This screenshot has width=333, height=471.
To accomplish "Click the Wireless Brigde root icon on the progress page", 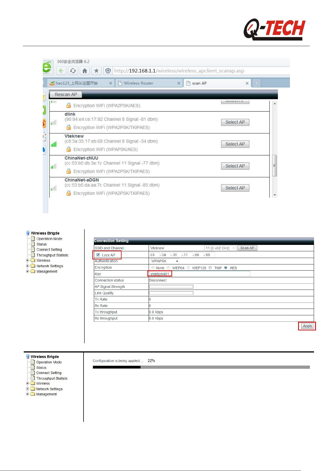I will [28, 356].
